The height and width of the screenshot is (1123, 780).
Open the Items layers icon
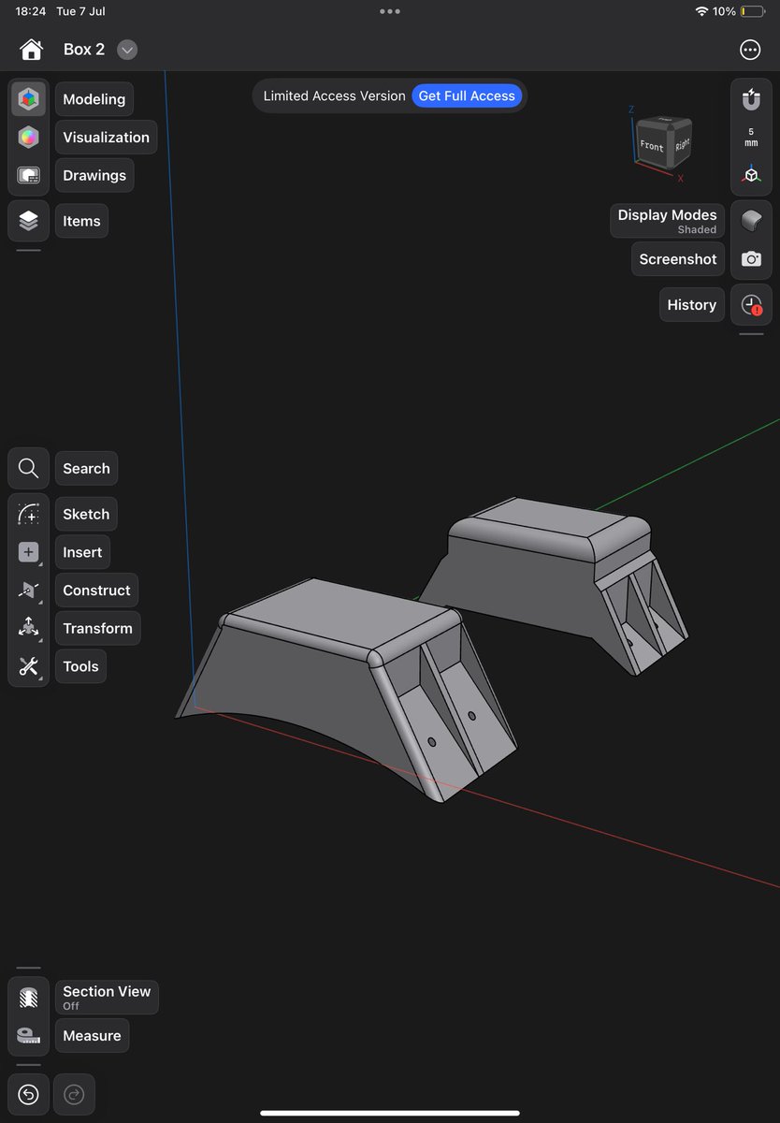point(28,221)
